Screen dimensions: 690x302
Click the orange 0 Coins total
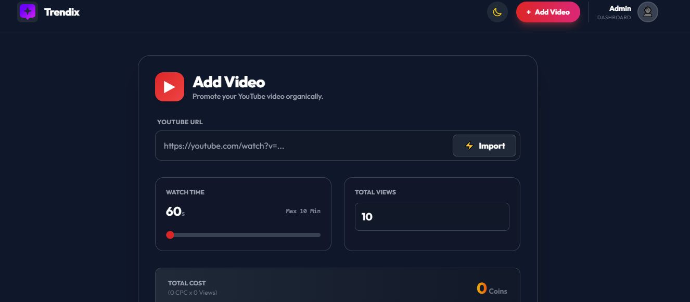click(x=492, y=288)
